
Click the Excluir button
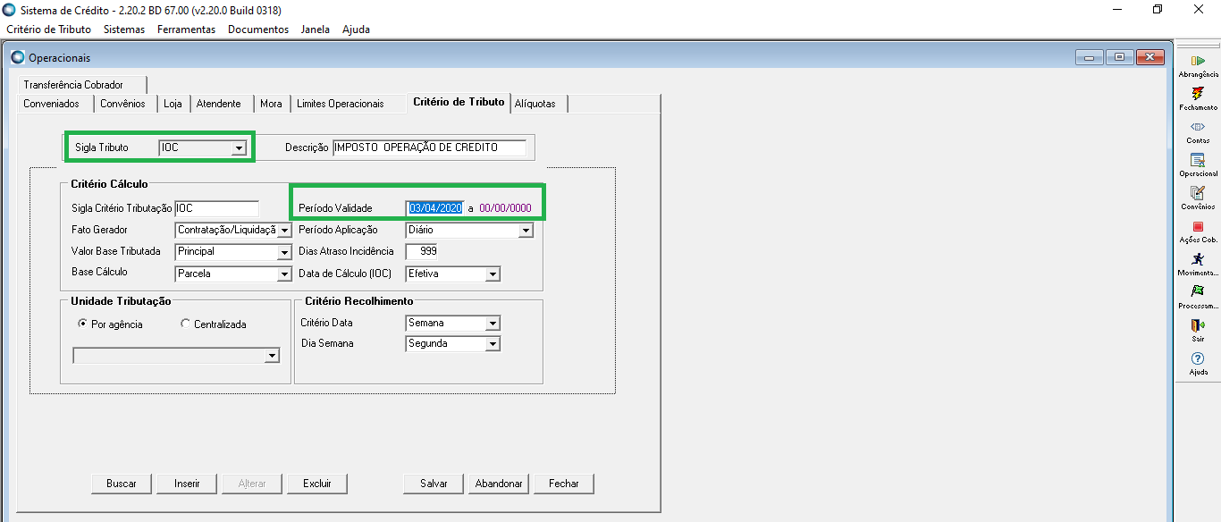317,484
